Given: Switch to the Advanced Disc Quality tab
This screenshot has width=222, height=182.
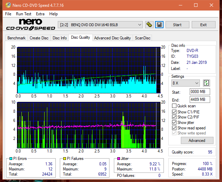Looking at the screenshot, I should (113, 38).
